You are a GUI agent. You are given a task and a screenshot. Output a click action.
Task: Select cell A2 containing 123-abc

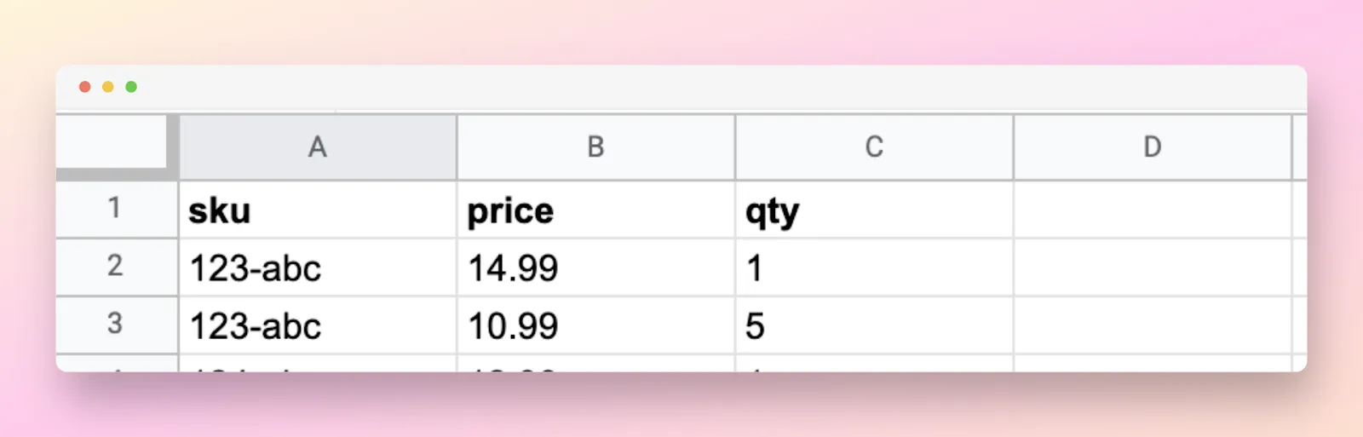pyautogui.click(x=318, y=267)
